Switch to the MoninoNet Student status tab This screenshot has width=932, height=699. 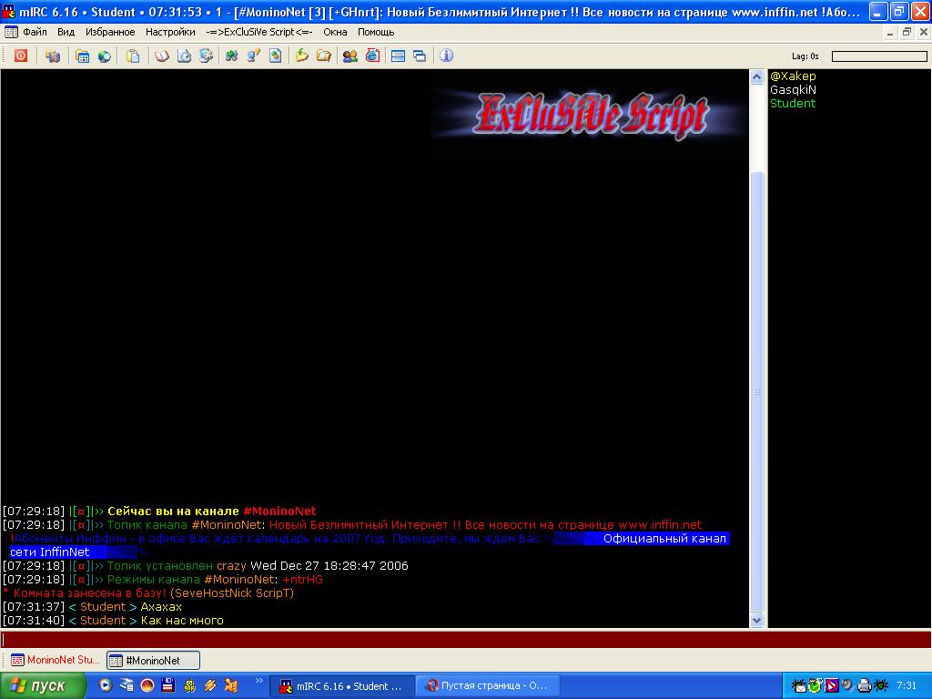point(55,660)
